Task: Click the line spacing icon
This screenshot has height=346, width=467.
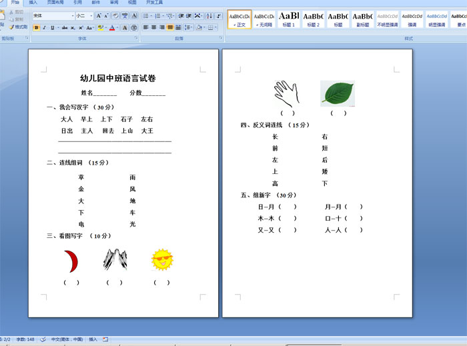Action: click(x=187, y=27)
